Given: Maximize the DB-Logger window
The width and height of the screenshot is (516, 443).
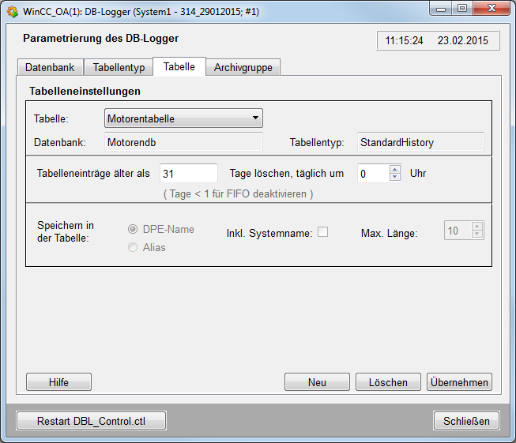Looking at the screenshot, I should click(462, 9).
